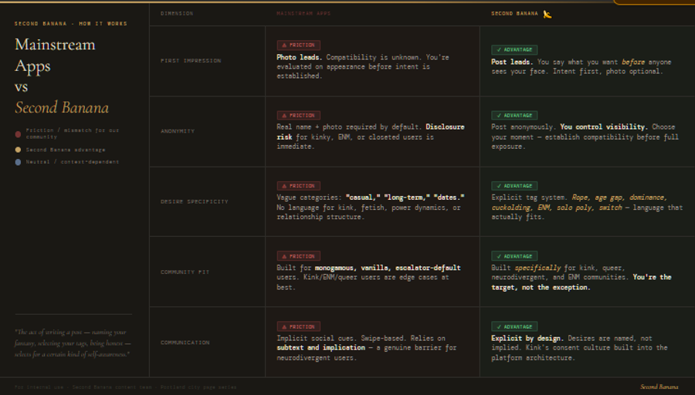Click the Friction badge in Anonymity row
Viewport: 695px width, 395px height.
pos(298,116)
